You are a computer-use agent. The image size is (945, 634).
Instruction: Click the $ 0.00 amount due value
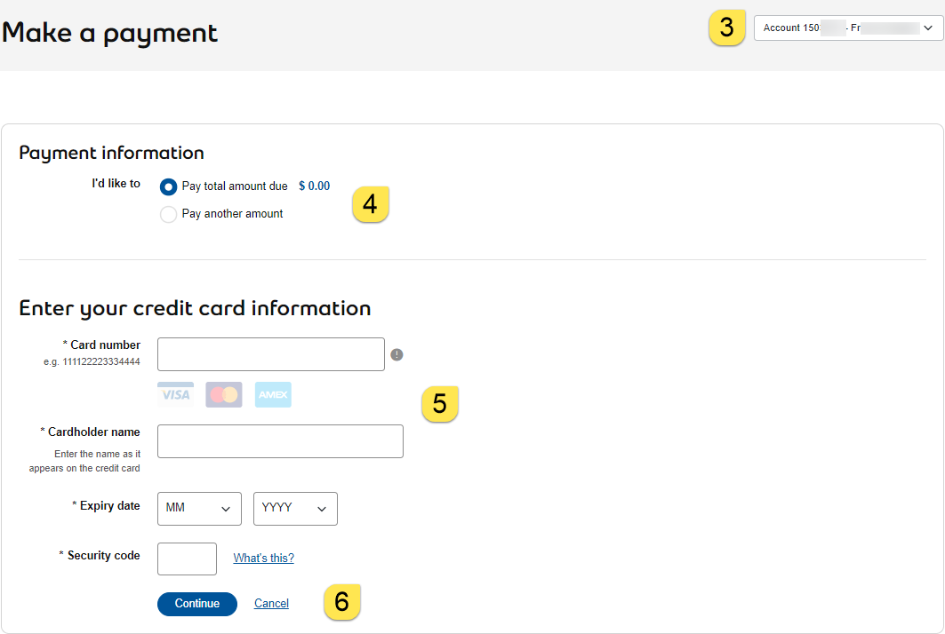coord(314,186)
